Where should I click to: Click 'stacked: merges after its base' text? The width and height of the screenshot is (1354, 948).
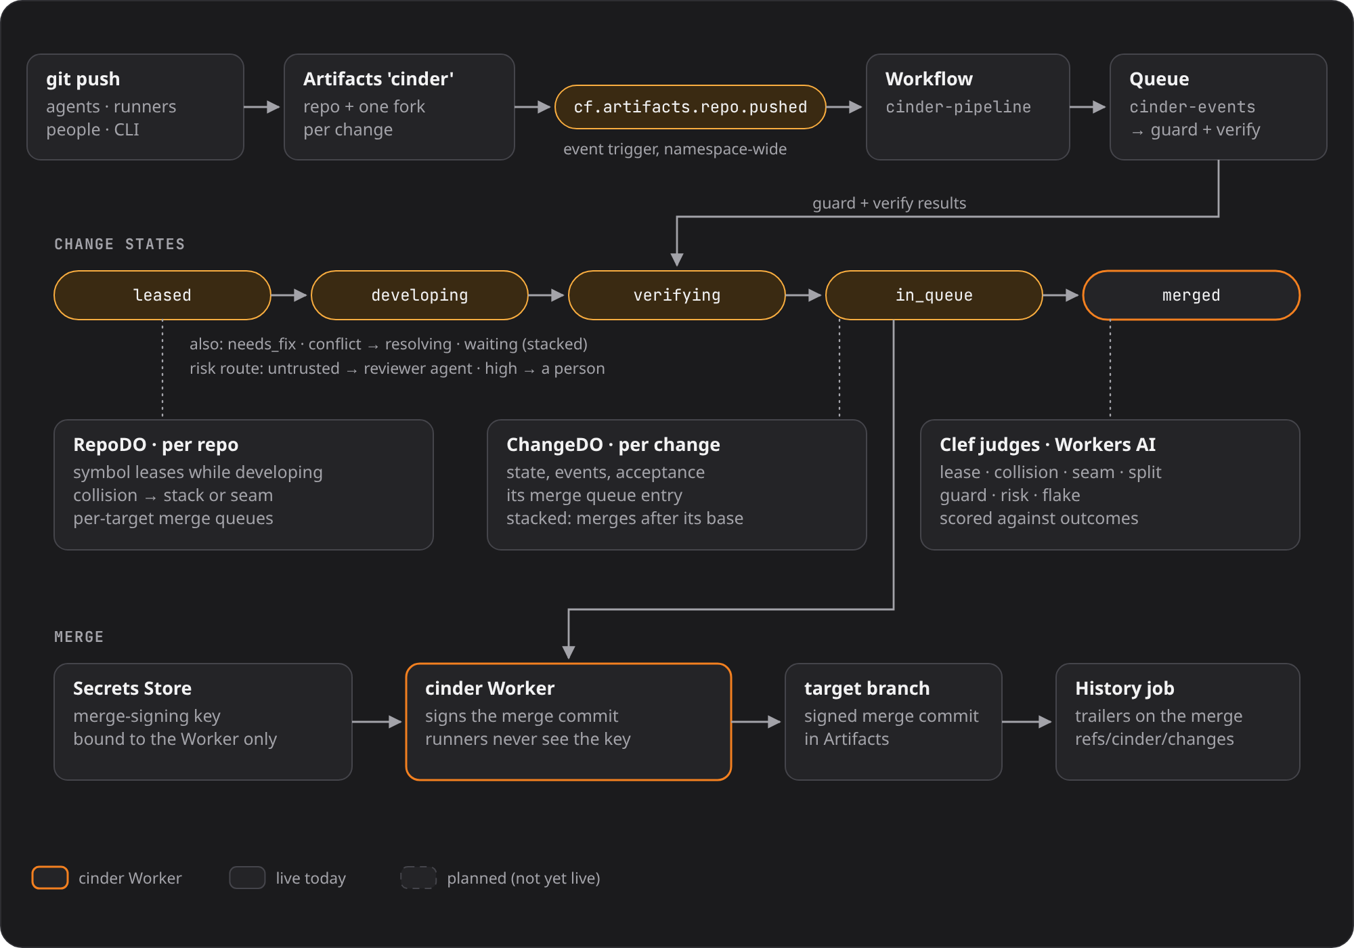625,519
